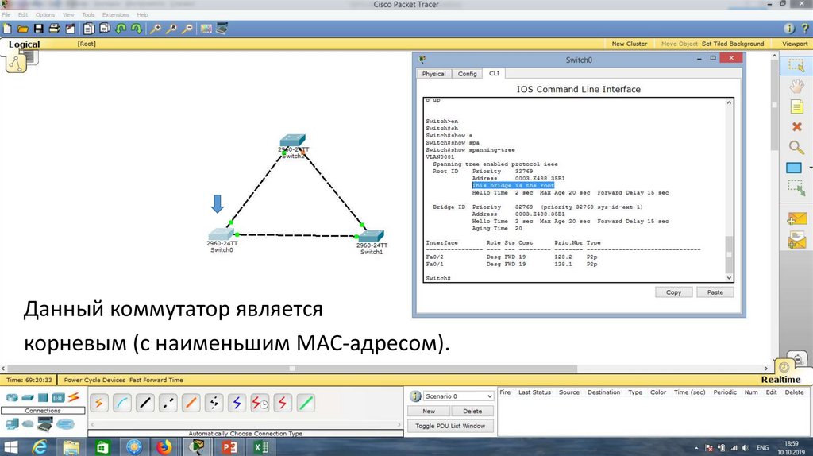Open the help question mark icon

pyautogui.click(x=805, y=29)
